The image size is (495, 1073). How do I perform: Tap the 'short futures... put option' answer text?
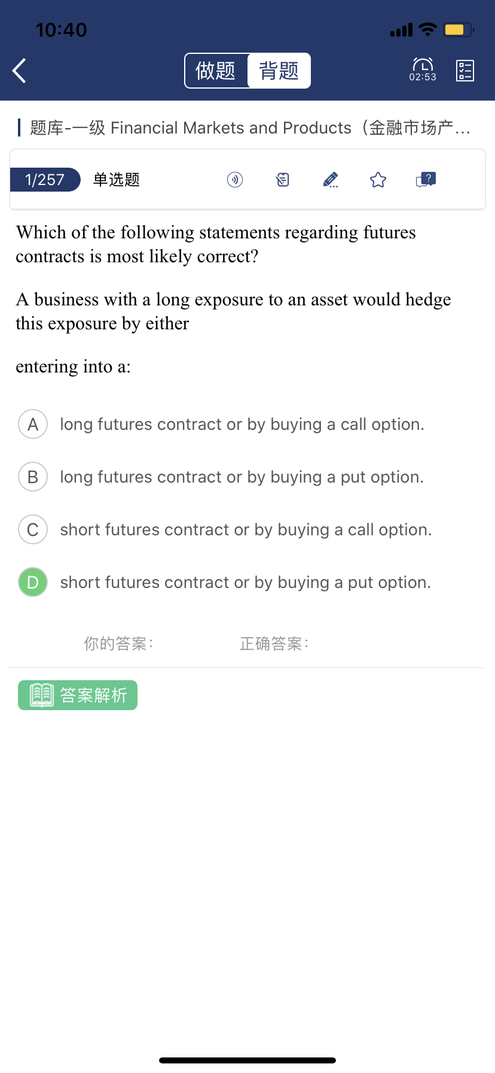[245, 583]
